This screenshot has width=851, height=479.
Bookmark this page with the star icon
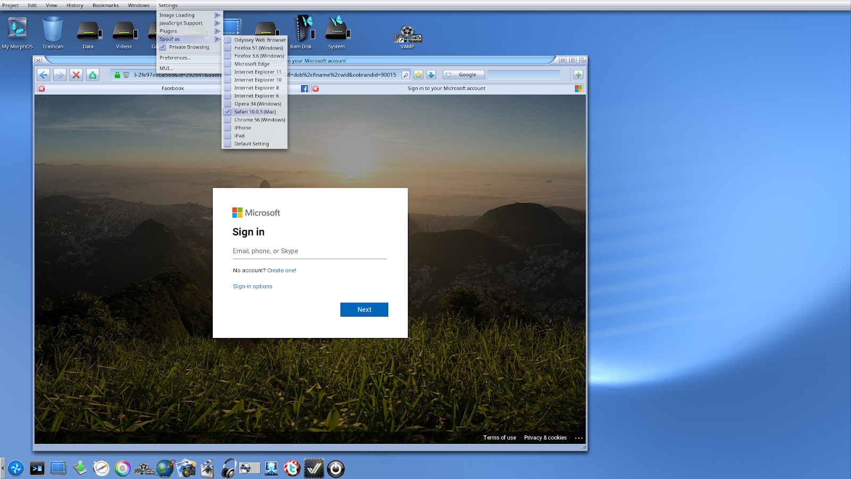(x=419, y=75)
